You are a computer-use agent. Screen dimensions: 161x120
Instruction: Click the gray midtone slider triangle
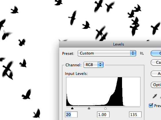click(89, 108)
